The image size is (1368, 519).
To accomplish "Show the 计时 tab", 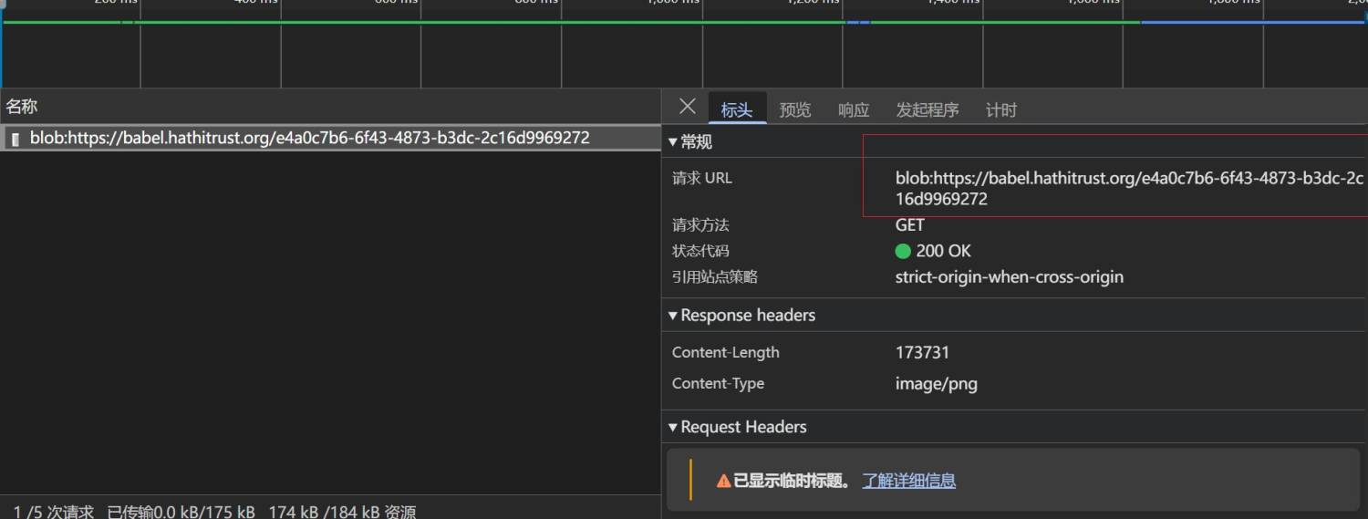I will pyautogui.click(x=1000, y=110).
